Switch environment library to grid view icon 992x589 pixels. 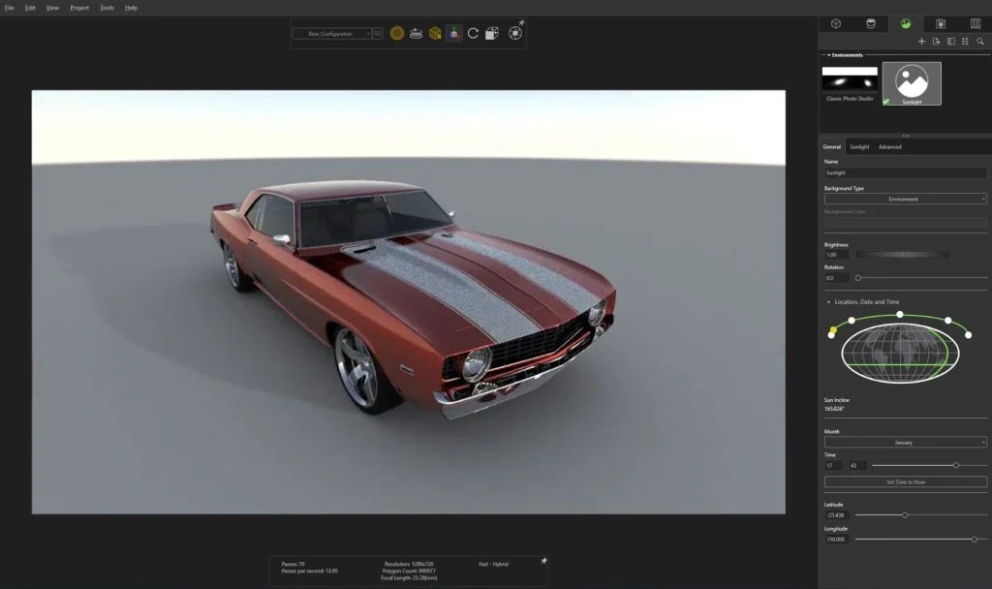click(x=966, y=42)
